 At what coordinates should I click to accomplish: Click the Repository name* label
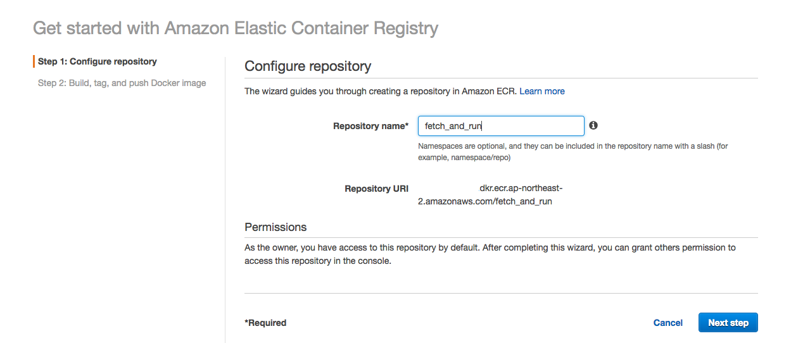coord(370,126)
